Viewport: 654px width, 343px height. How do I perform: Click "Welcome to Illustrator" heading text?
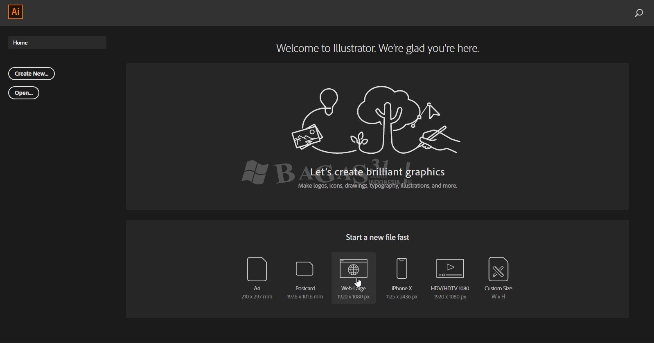point(377,48)
